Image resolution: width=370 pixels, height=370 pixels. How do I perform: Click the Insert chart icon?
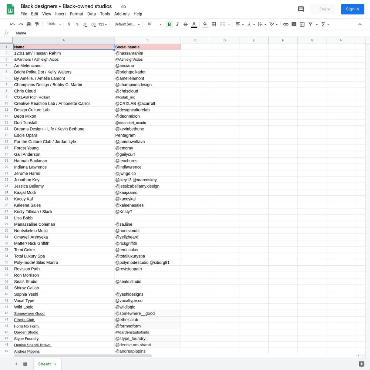(302, 24)
